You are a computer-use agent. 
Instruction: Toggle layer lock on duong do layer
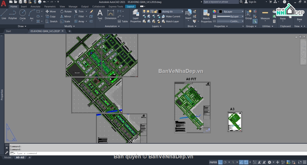(156, 11)
